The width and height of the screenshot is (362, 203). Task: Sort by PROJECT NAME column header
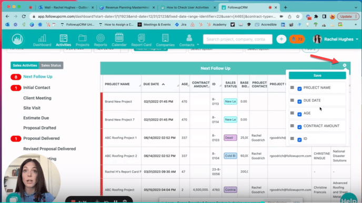pyautogui.click(x=117, y=84)
